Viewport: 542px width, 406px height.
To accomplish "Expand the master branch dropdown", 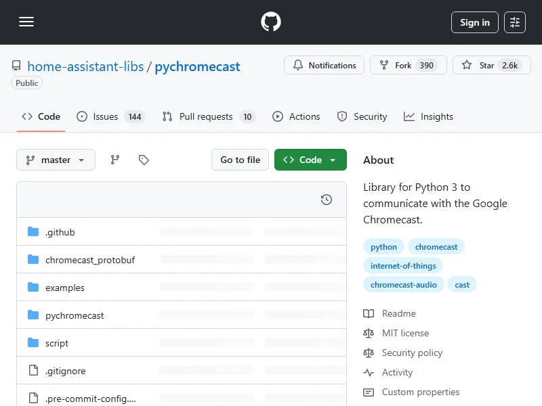I will click(56, 160).
